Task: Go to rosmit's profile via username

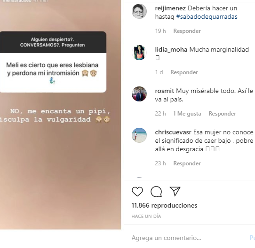Action: click(x=164, y=91)
